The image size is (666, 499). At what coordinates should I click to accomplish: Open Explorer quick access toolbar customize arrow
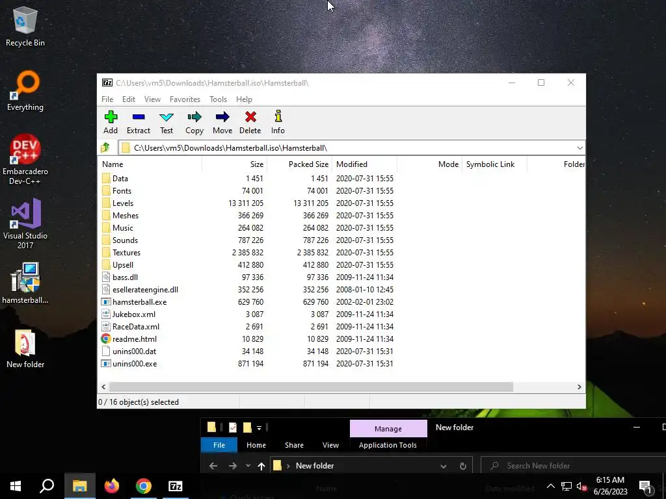click(259, 428)
